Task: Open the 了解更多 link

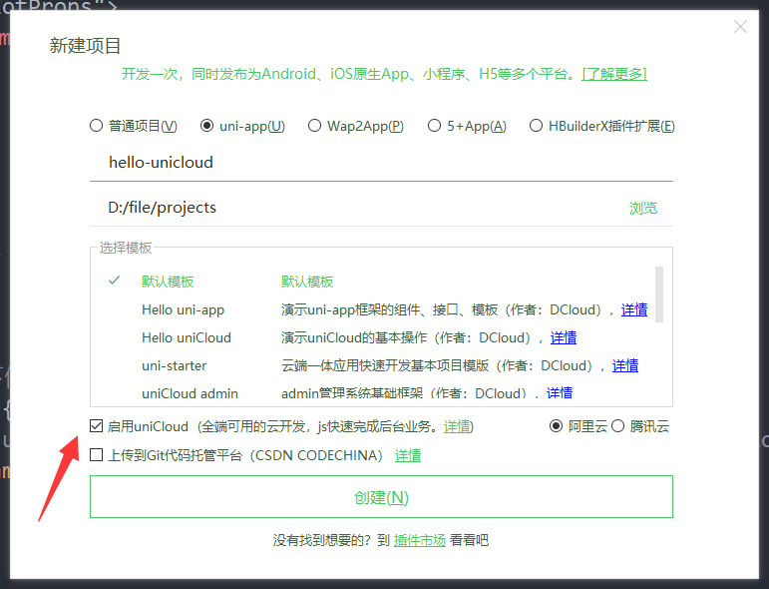Action: (614, 74)
